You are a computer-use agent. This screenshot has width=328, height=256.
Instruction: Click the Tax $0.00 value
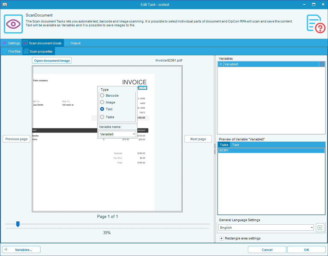(142, 158)
